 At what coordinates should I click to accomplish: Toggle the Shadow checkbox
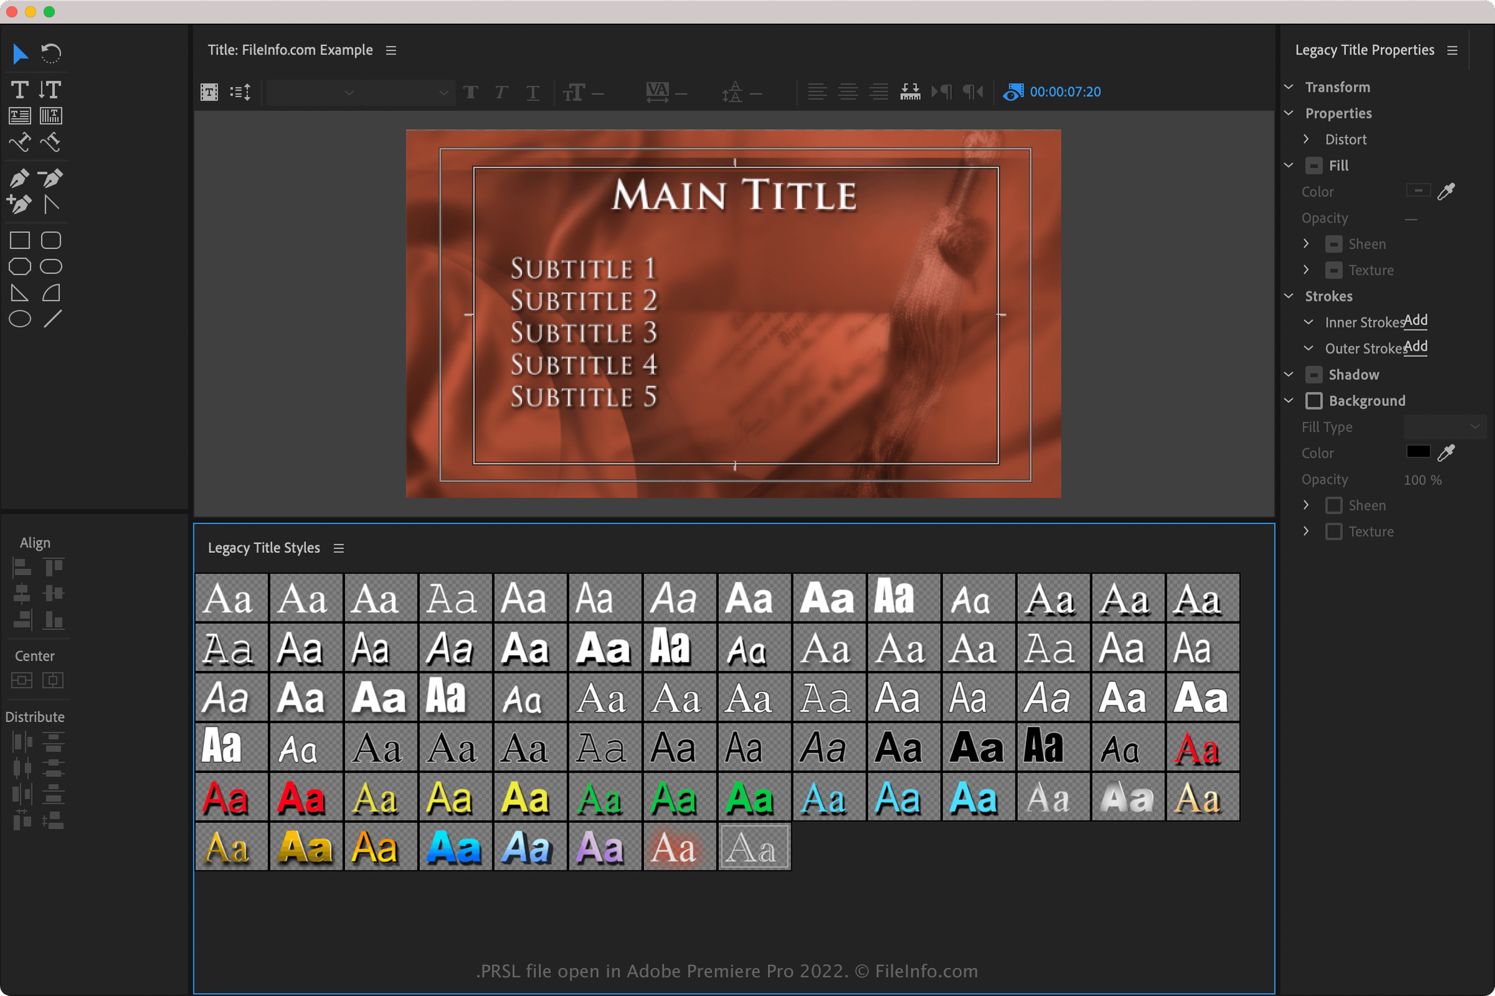point(1313,375)
